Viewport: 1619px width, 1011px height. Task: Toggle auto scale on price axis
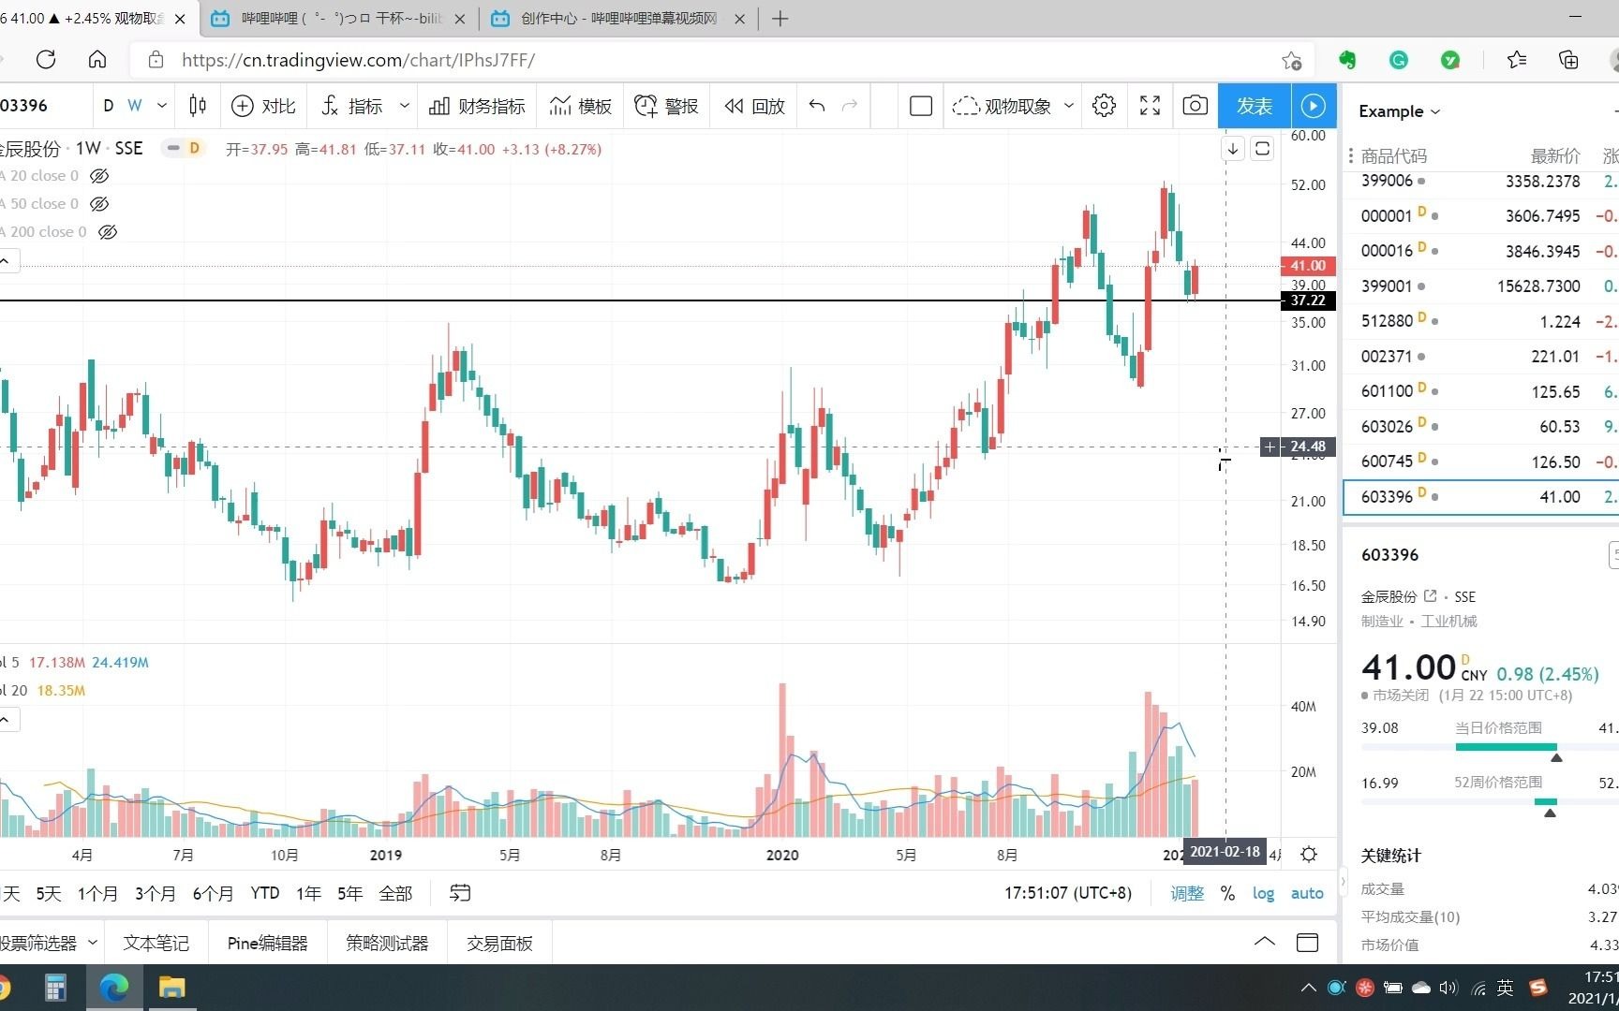[x=1307, y=893]
